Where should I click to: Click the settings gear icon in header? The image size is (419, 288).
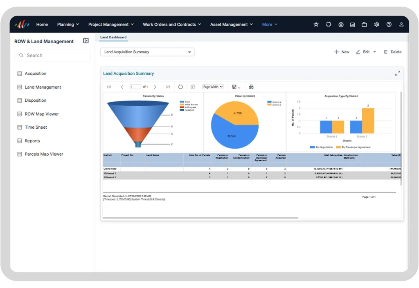coord(376,25)
